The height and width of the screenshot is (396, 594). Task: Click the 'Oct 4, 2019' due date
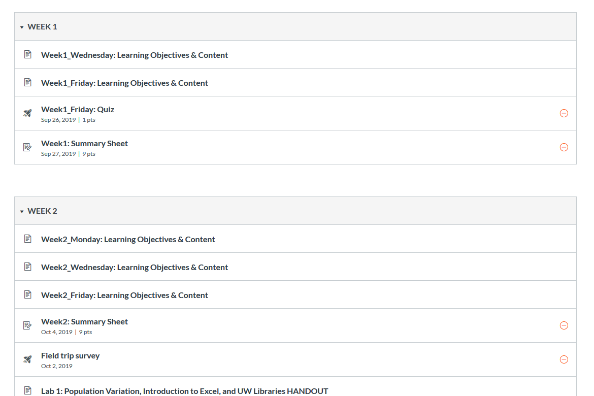click(57, 332)
